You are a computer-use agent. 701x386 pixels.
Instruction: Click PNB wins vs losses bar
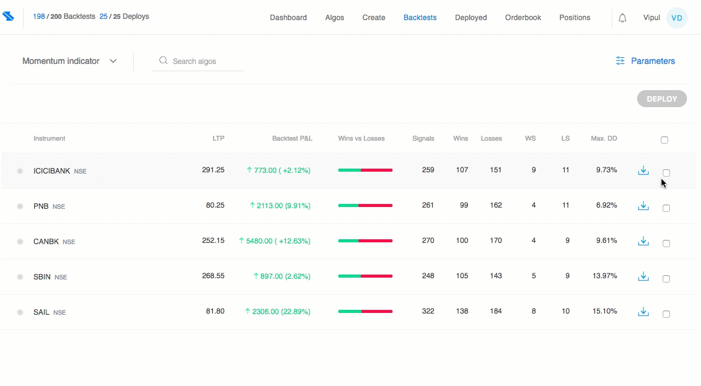pyautogui.click(x=365, y=205)
